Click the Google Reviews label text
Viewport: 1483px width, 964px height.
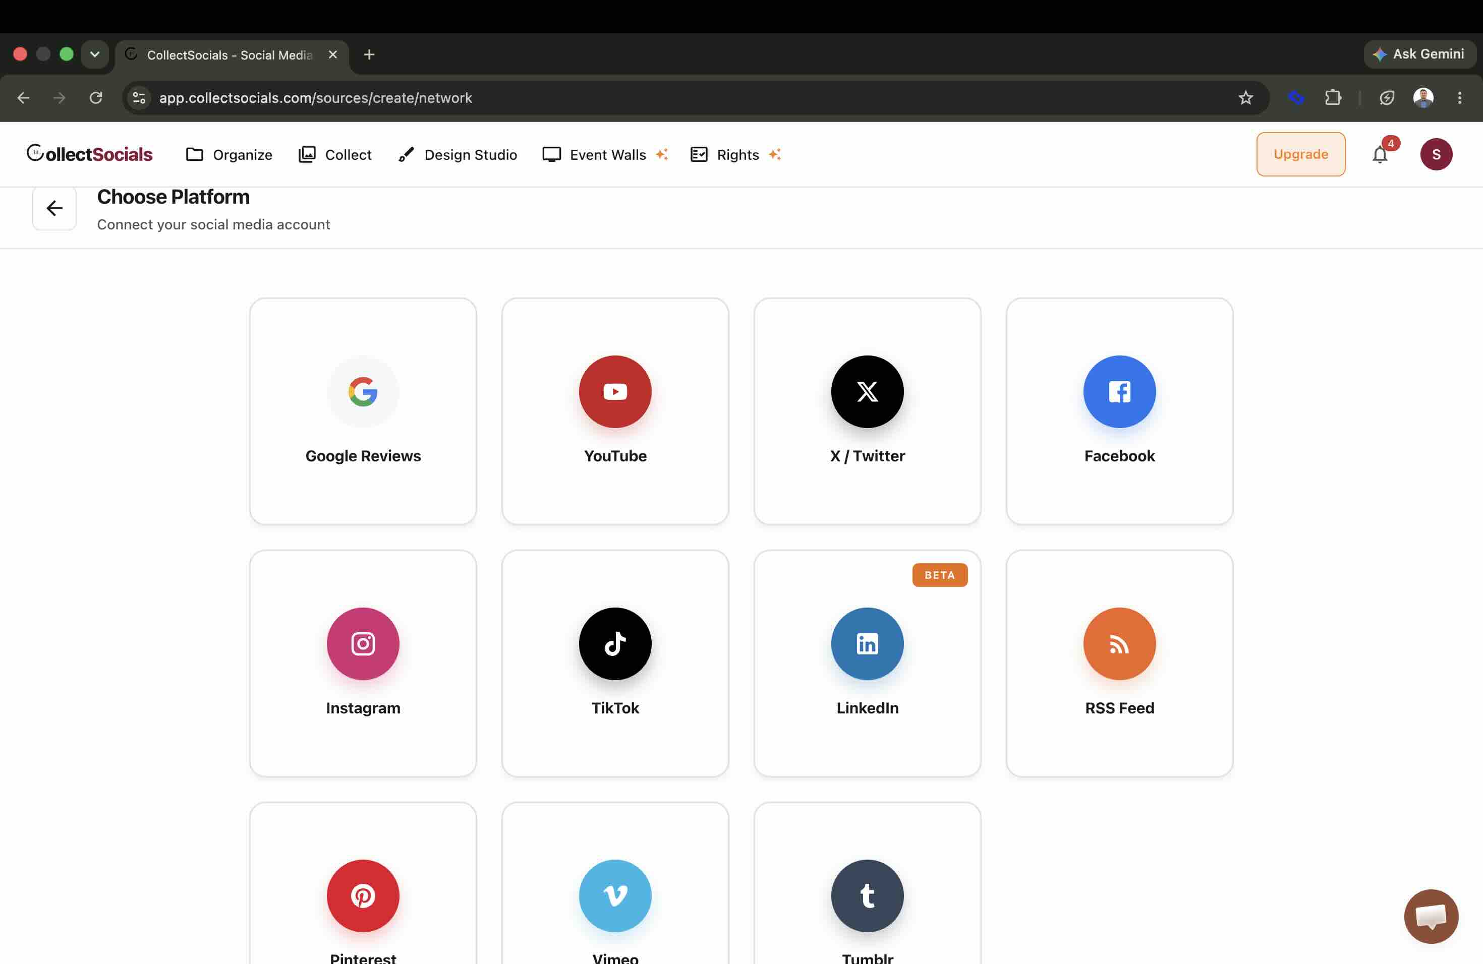pyautogui.click(x=363, y=456)
